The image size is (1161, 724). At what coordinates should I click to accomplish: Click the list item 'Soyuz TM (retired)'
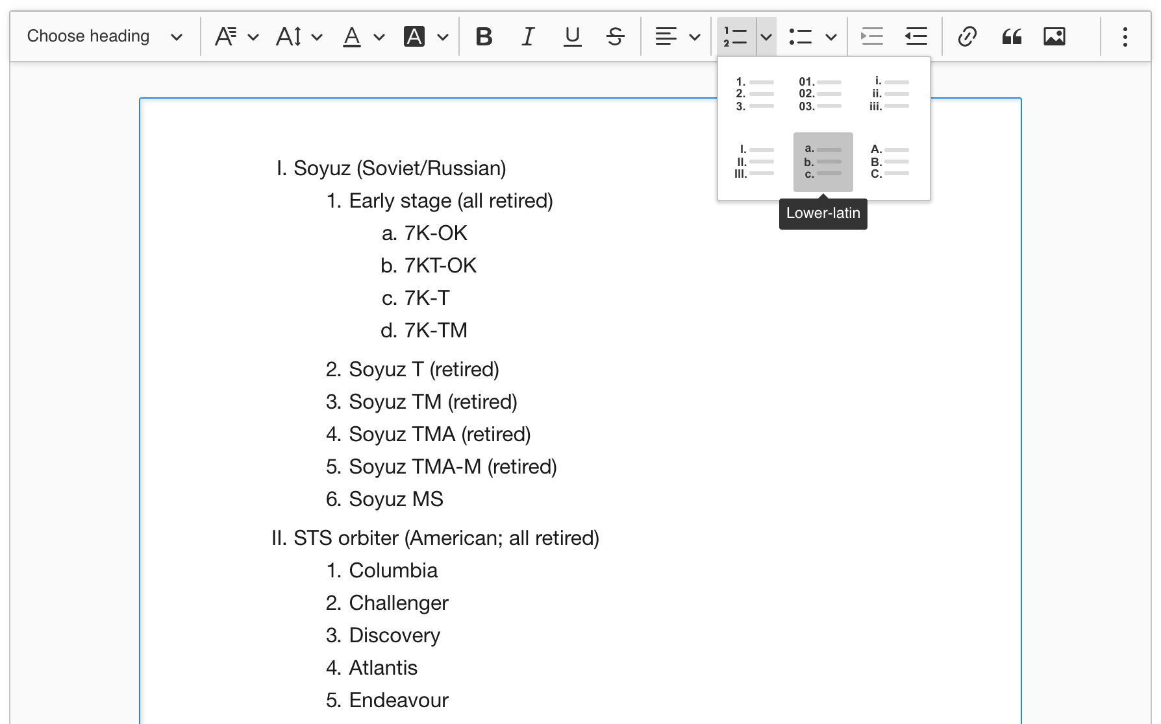tap(433, 402)
